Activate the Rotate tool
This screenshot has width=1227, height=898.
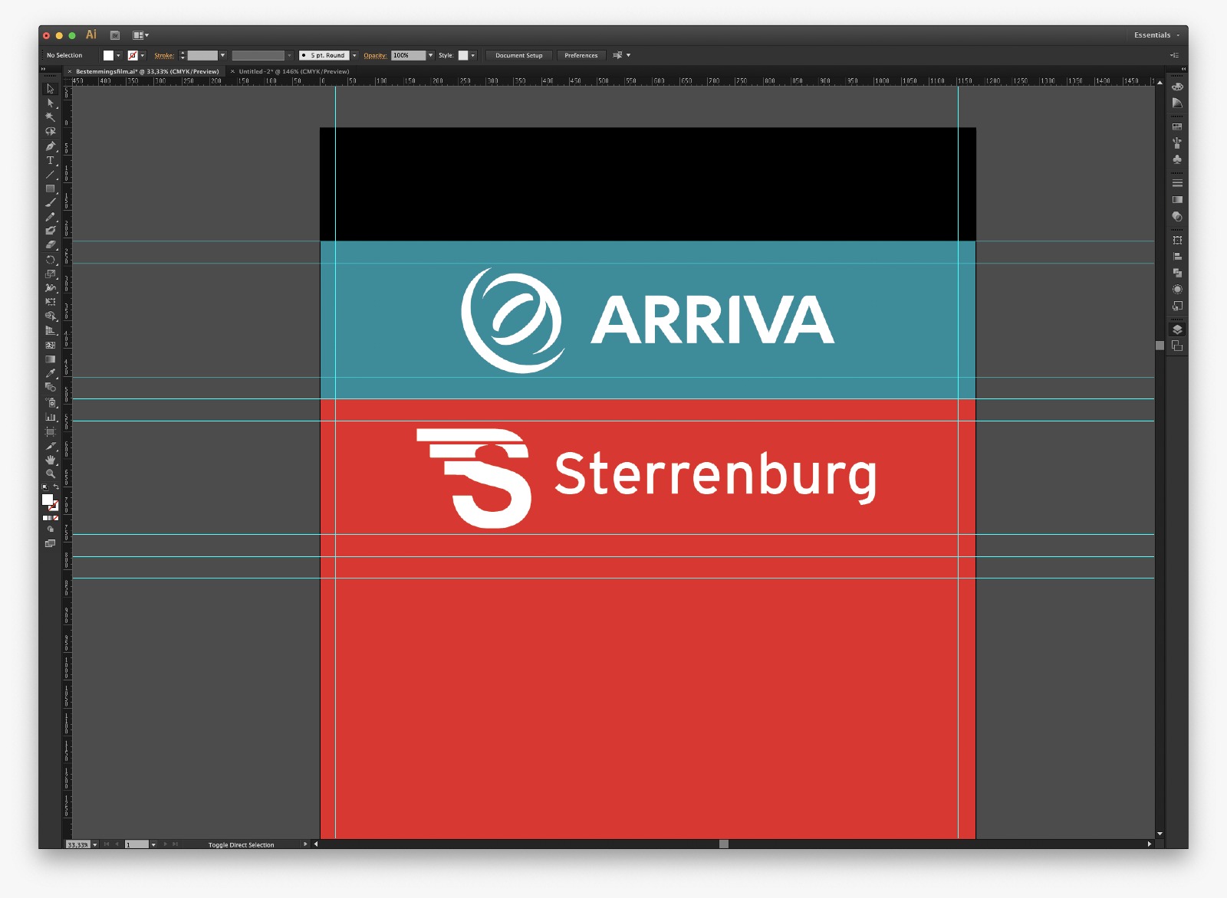pos(51,260)
